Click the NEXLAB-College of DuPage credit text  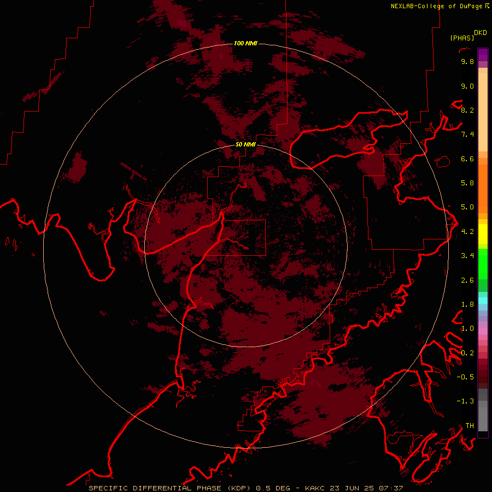click(x=436, y=6)
